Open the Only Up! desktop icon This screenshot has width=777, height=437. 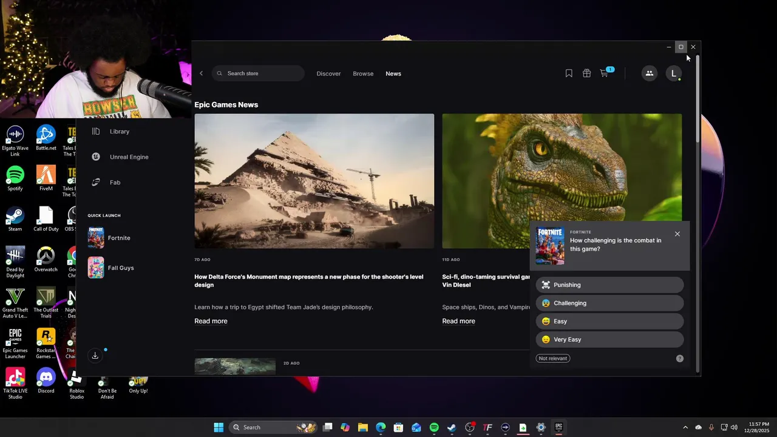138,385
